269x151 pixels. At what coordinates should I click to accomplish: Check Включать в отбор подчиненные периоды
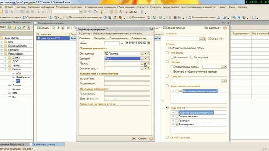pyautogui.click(x=172, y=71)
